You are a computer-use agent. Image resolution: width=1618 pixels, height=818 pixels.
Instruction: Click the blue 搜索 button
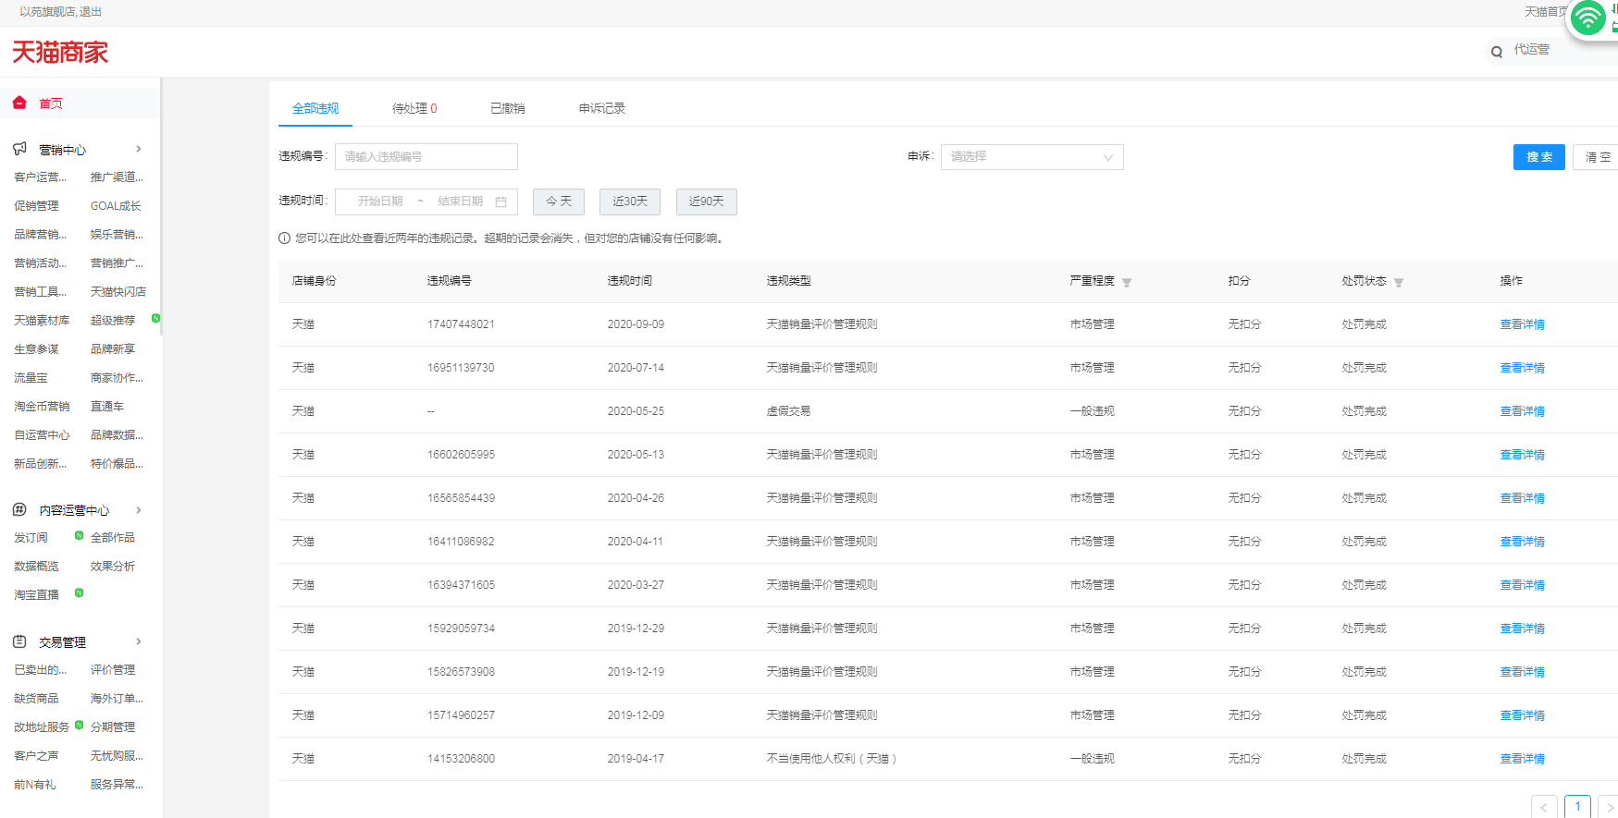pos(1539,157)
